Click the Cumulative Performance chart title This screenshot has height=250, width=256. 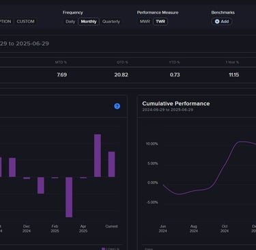[x=176, y=104]
